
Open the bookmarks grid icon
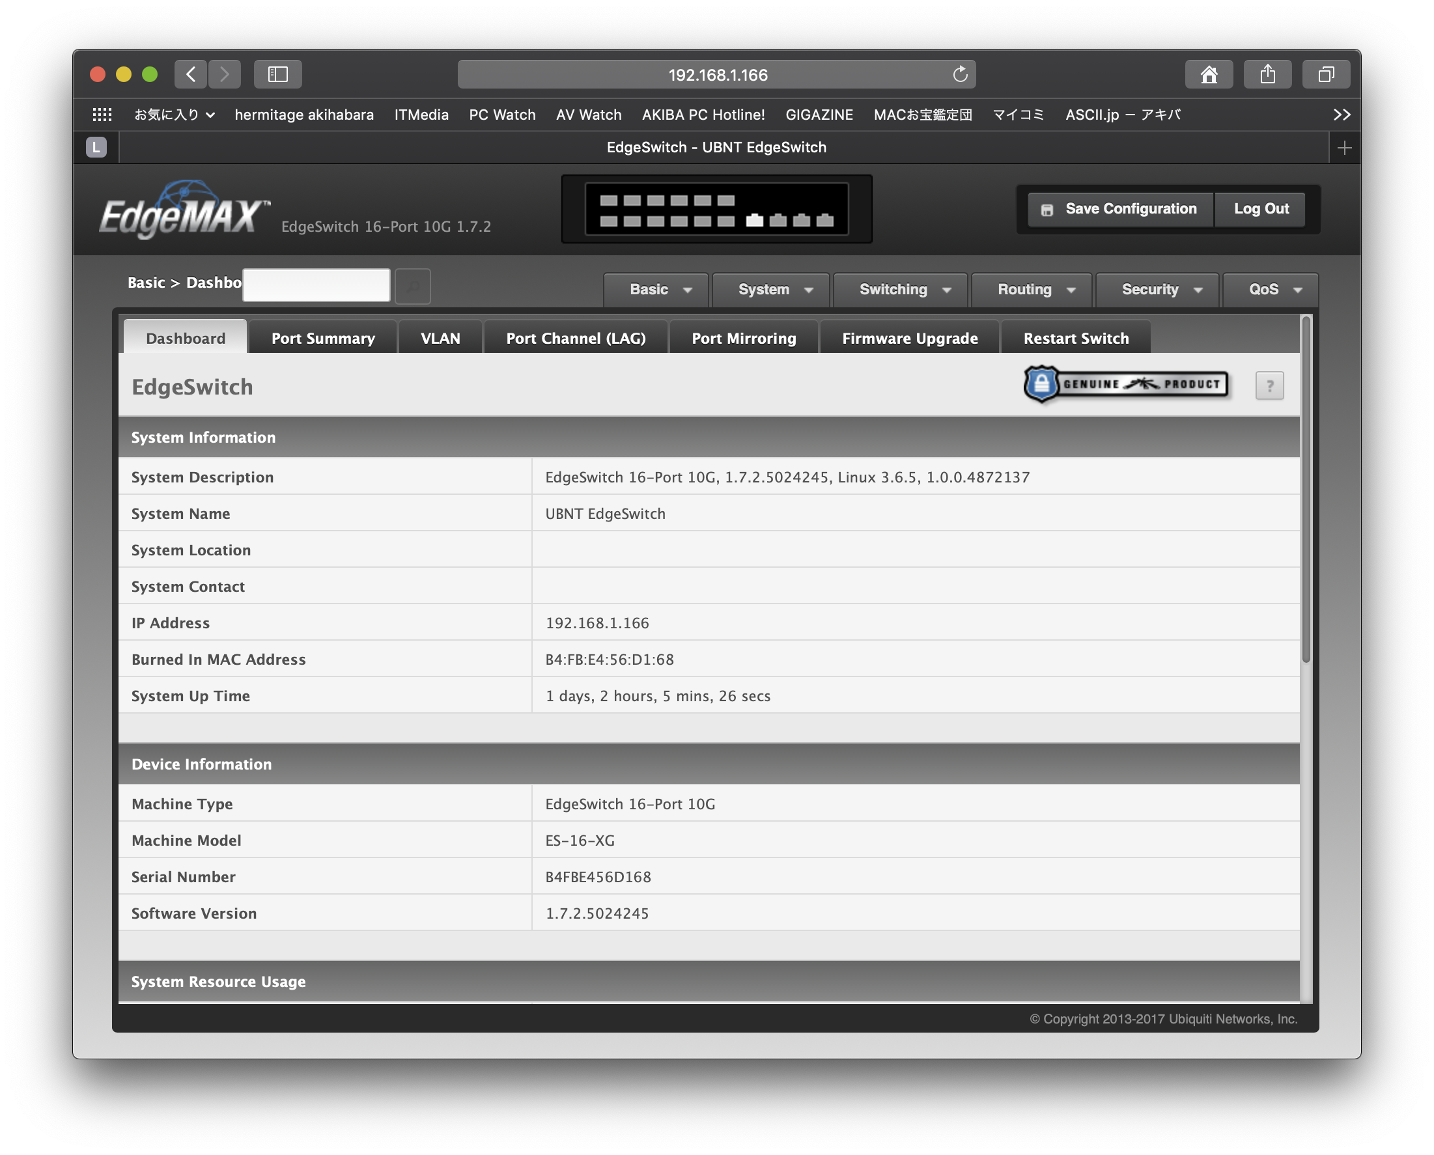(102, 115)
